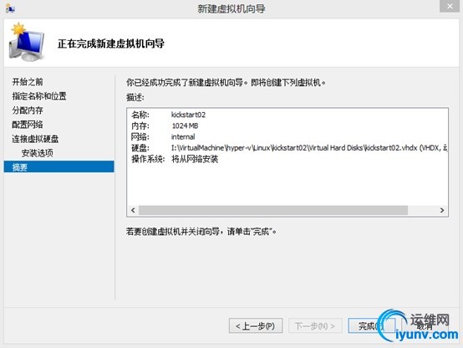The width and height of the screenshot is (463, 348).
Task: Click the < 上一步(P) button
Action: (x=256, y=325)
